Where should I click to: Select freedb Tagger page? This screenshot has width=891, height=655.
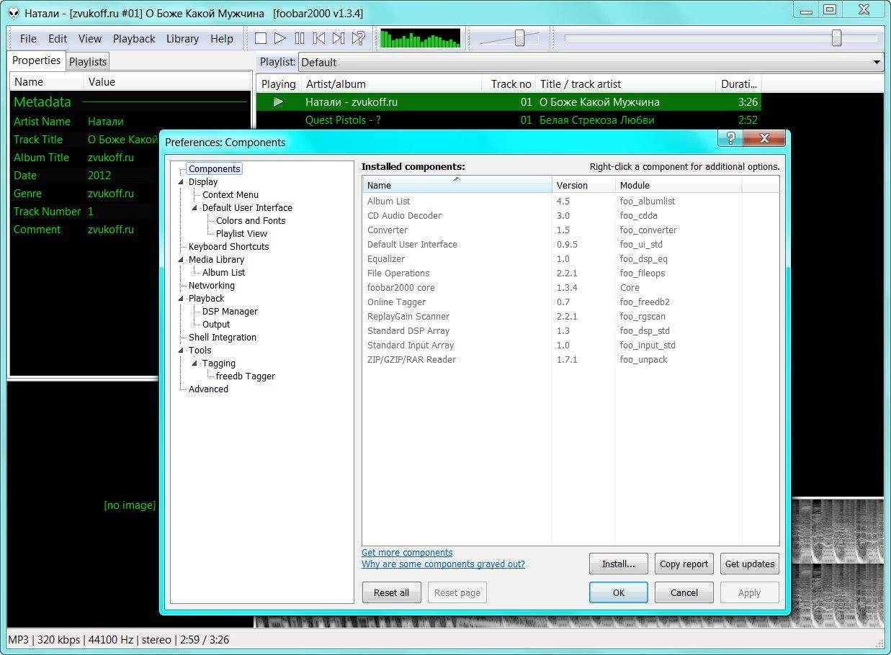tap(246, 376)
